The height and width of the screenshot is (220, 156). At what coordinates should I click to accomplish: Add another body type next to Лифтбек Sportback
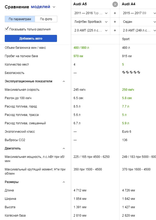[x=115, y=22]
